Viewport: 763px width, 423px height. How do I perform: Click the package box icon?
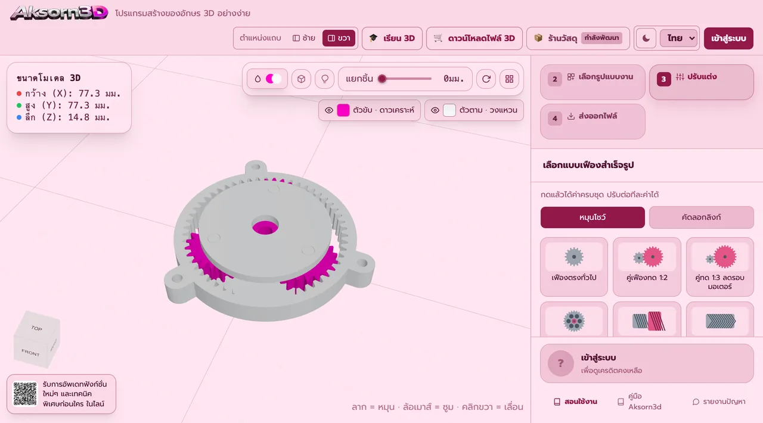click(538, 38)
